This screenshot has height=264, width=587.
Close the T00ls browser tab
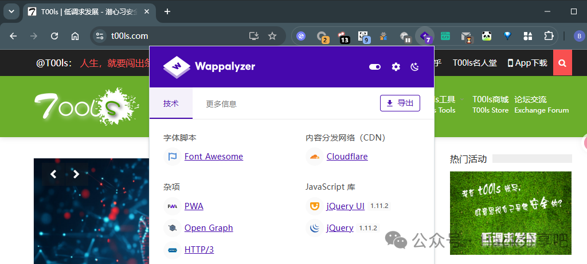click(147, 11)
